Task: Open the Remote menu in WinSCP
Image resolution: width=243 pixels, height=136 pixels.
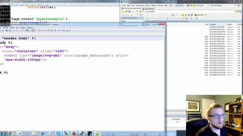Action: [x=160, y=5]
